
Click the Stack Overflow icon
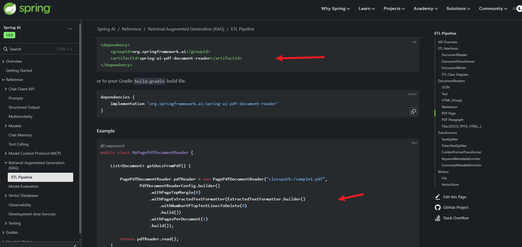click(438, 218)
